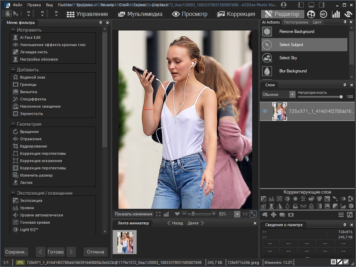Expand third toolbar chevron overflow

(x=56, y=14)
